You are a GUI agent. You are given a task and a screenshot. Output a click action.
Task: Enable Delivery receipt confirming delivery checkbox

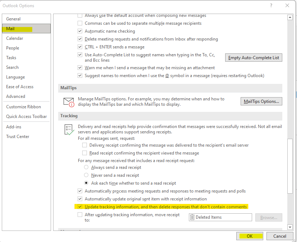click(x=84, y=145)
